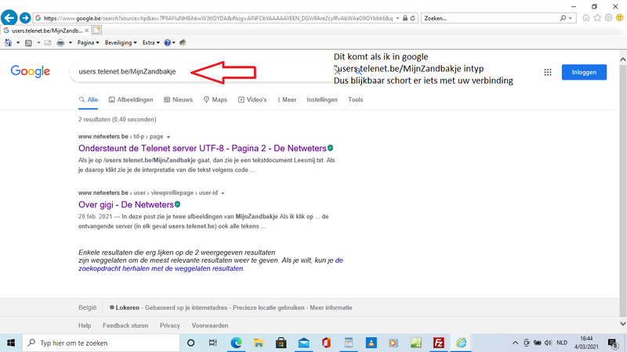Open IE settings gear icon
The width and height of the screenshot is (627, 352).
(x=608, y=17)
